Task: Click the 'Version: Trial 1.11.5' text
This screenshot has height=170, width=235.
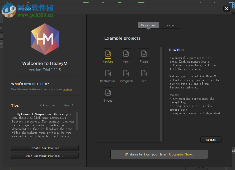Action: [x=45, y=70]
